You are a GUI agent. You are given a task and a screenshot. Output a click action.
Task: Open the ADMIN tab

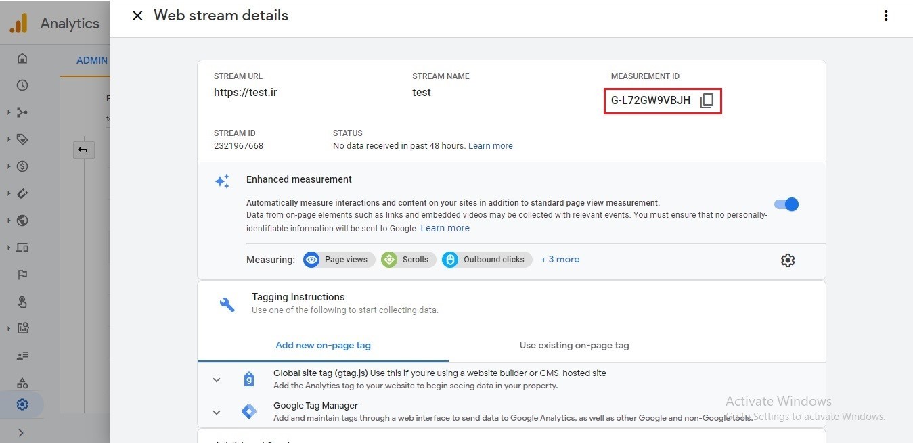pos(92,60)
